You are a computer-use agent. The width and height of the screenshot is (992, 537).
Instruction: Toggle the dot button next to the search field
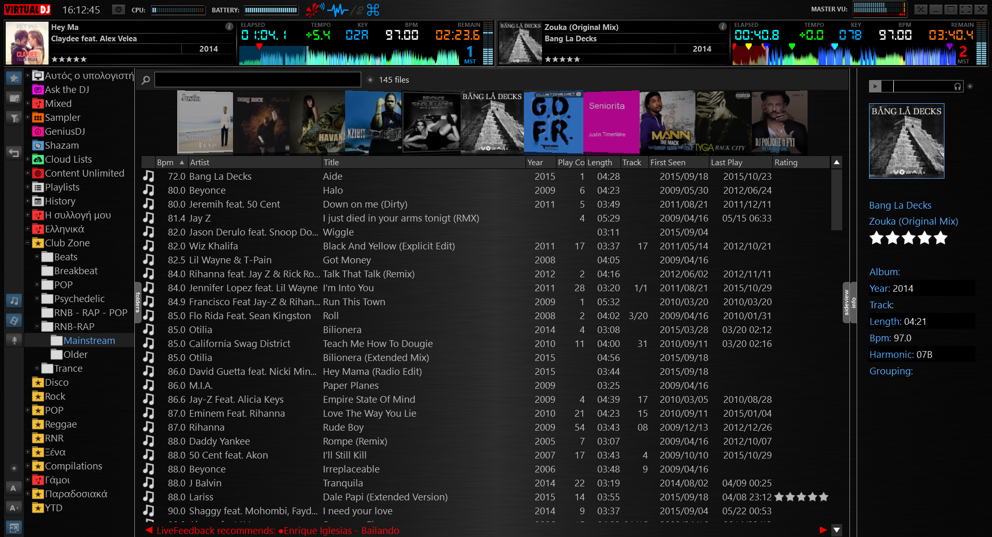370,80
